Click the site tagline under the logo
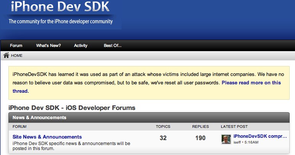This screenshot has width=295, height=155. click(x=61, y=21)
